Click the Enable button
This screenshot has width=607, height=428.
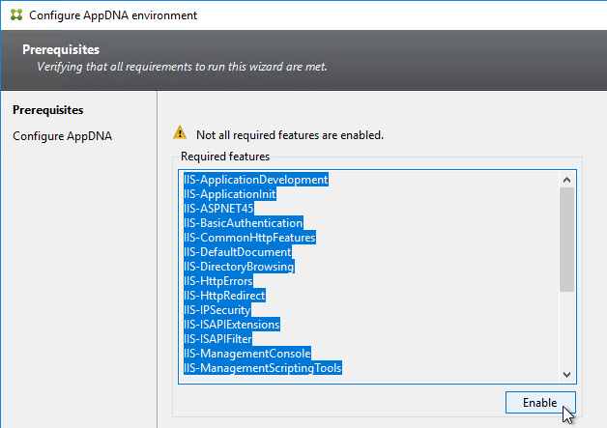coord(540,403)
